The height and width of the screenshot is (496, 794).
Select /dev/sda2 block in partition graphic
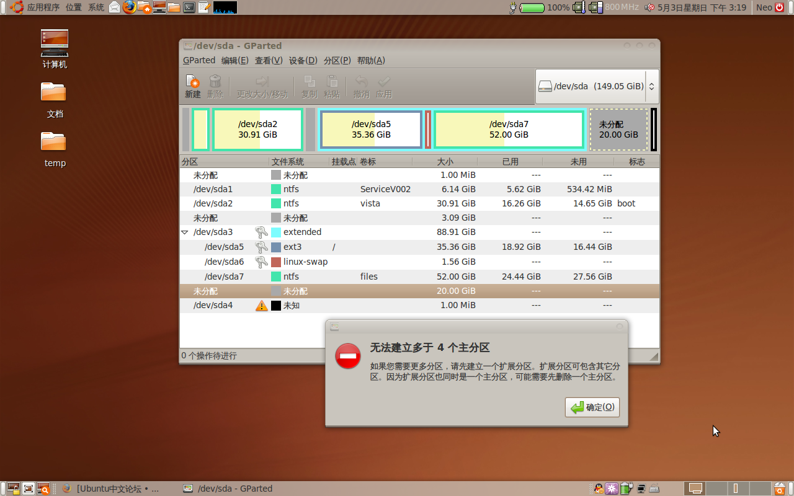(257, 130)
